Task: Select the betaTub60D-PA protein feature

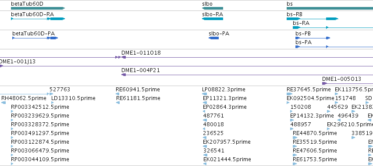Action: 35,38
